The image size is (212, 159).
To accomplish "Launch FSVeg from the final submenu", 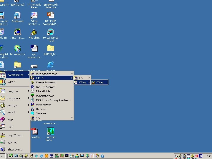I will coord(100,83).
